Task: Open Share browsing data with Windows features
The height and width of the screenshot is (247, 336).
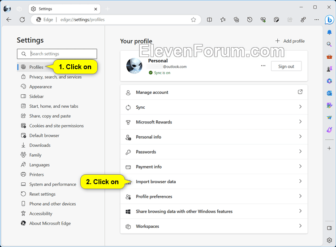Action: tap(214, 212)
